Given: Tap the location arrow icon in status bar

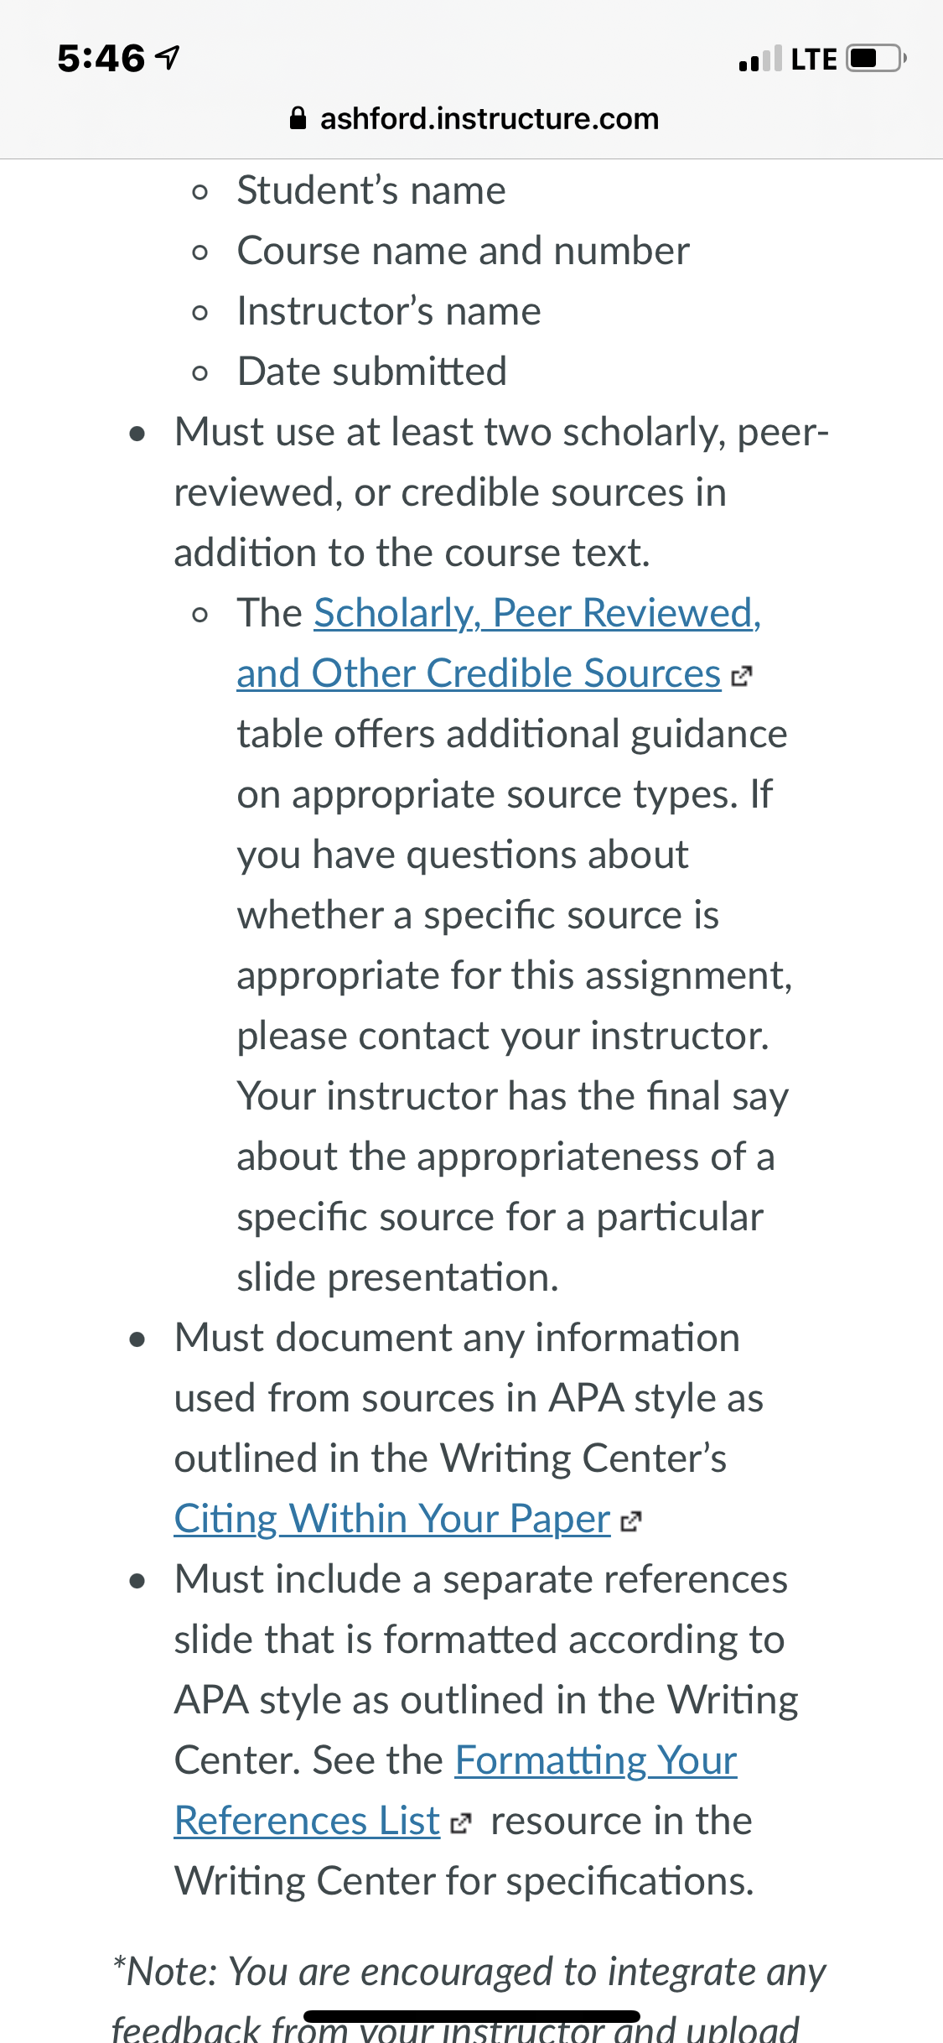Looking at the screenshot, I should pyautogui.click(x=168, y=58).
